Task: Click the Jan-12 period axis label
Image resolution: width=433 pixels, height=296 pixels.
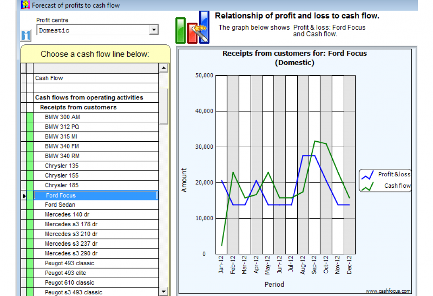Action: [x=221, y=265]
